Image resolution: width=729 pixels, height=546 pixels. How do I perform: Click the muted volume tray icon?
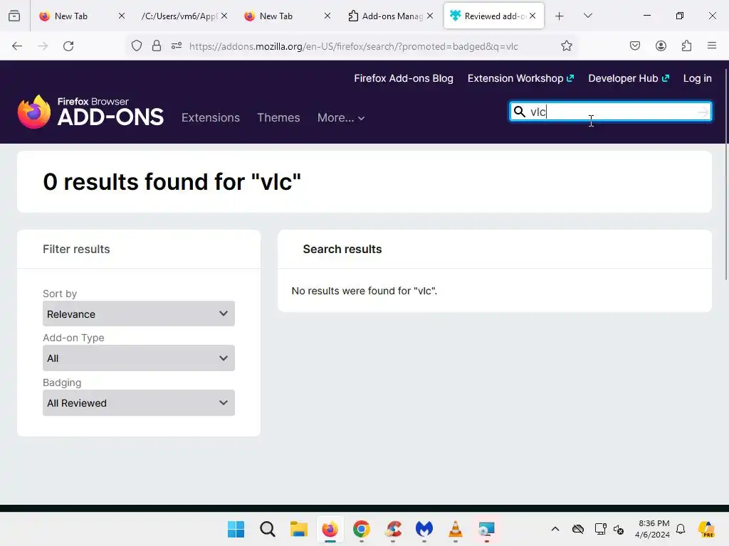tap(619, 529)
